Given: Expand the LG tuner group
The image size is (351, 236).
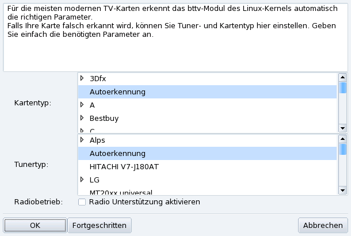Looking at the screenshot, I should [82, 180].
